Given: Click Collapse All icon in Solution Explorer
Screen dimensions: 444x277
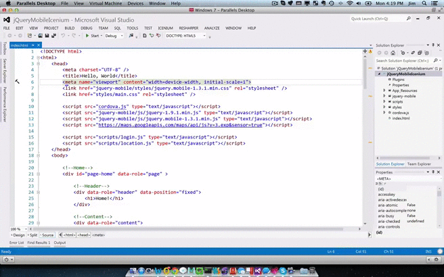Looking at the screenshot, I should coord(420,53).
